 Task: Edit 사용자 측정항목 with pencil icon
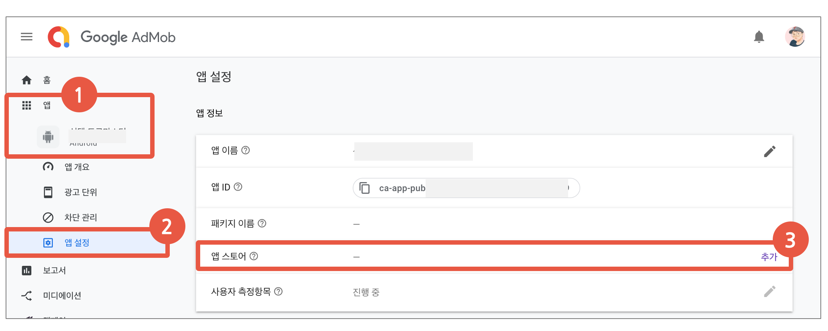tap(770, 291)
